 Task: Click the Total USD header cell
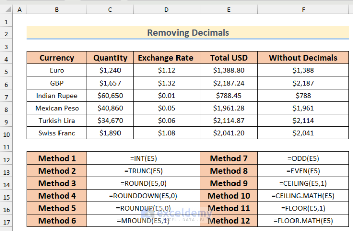click(229, 58)
